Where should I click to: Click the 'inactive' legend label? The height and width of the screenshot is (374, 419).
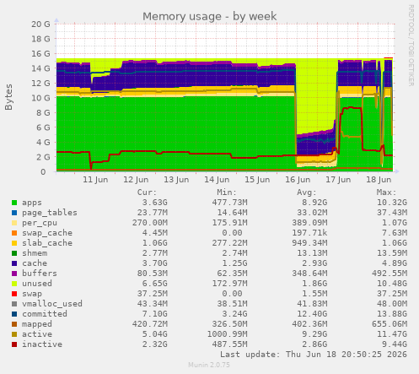(x=42, y=344)
